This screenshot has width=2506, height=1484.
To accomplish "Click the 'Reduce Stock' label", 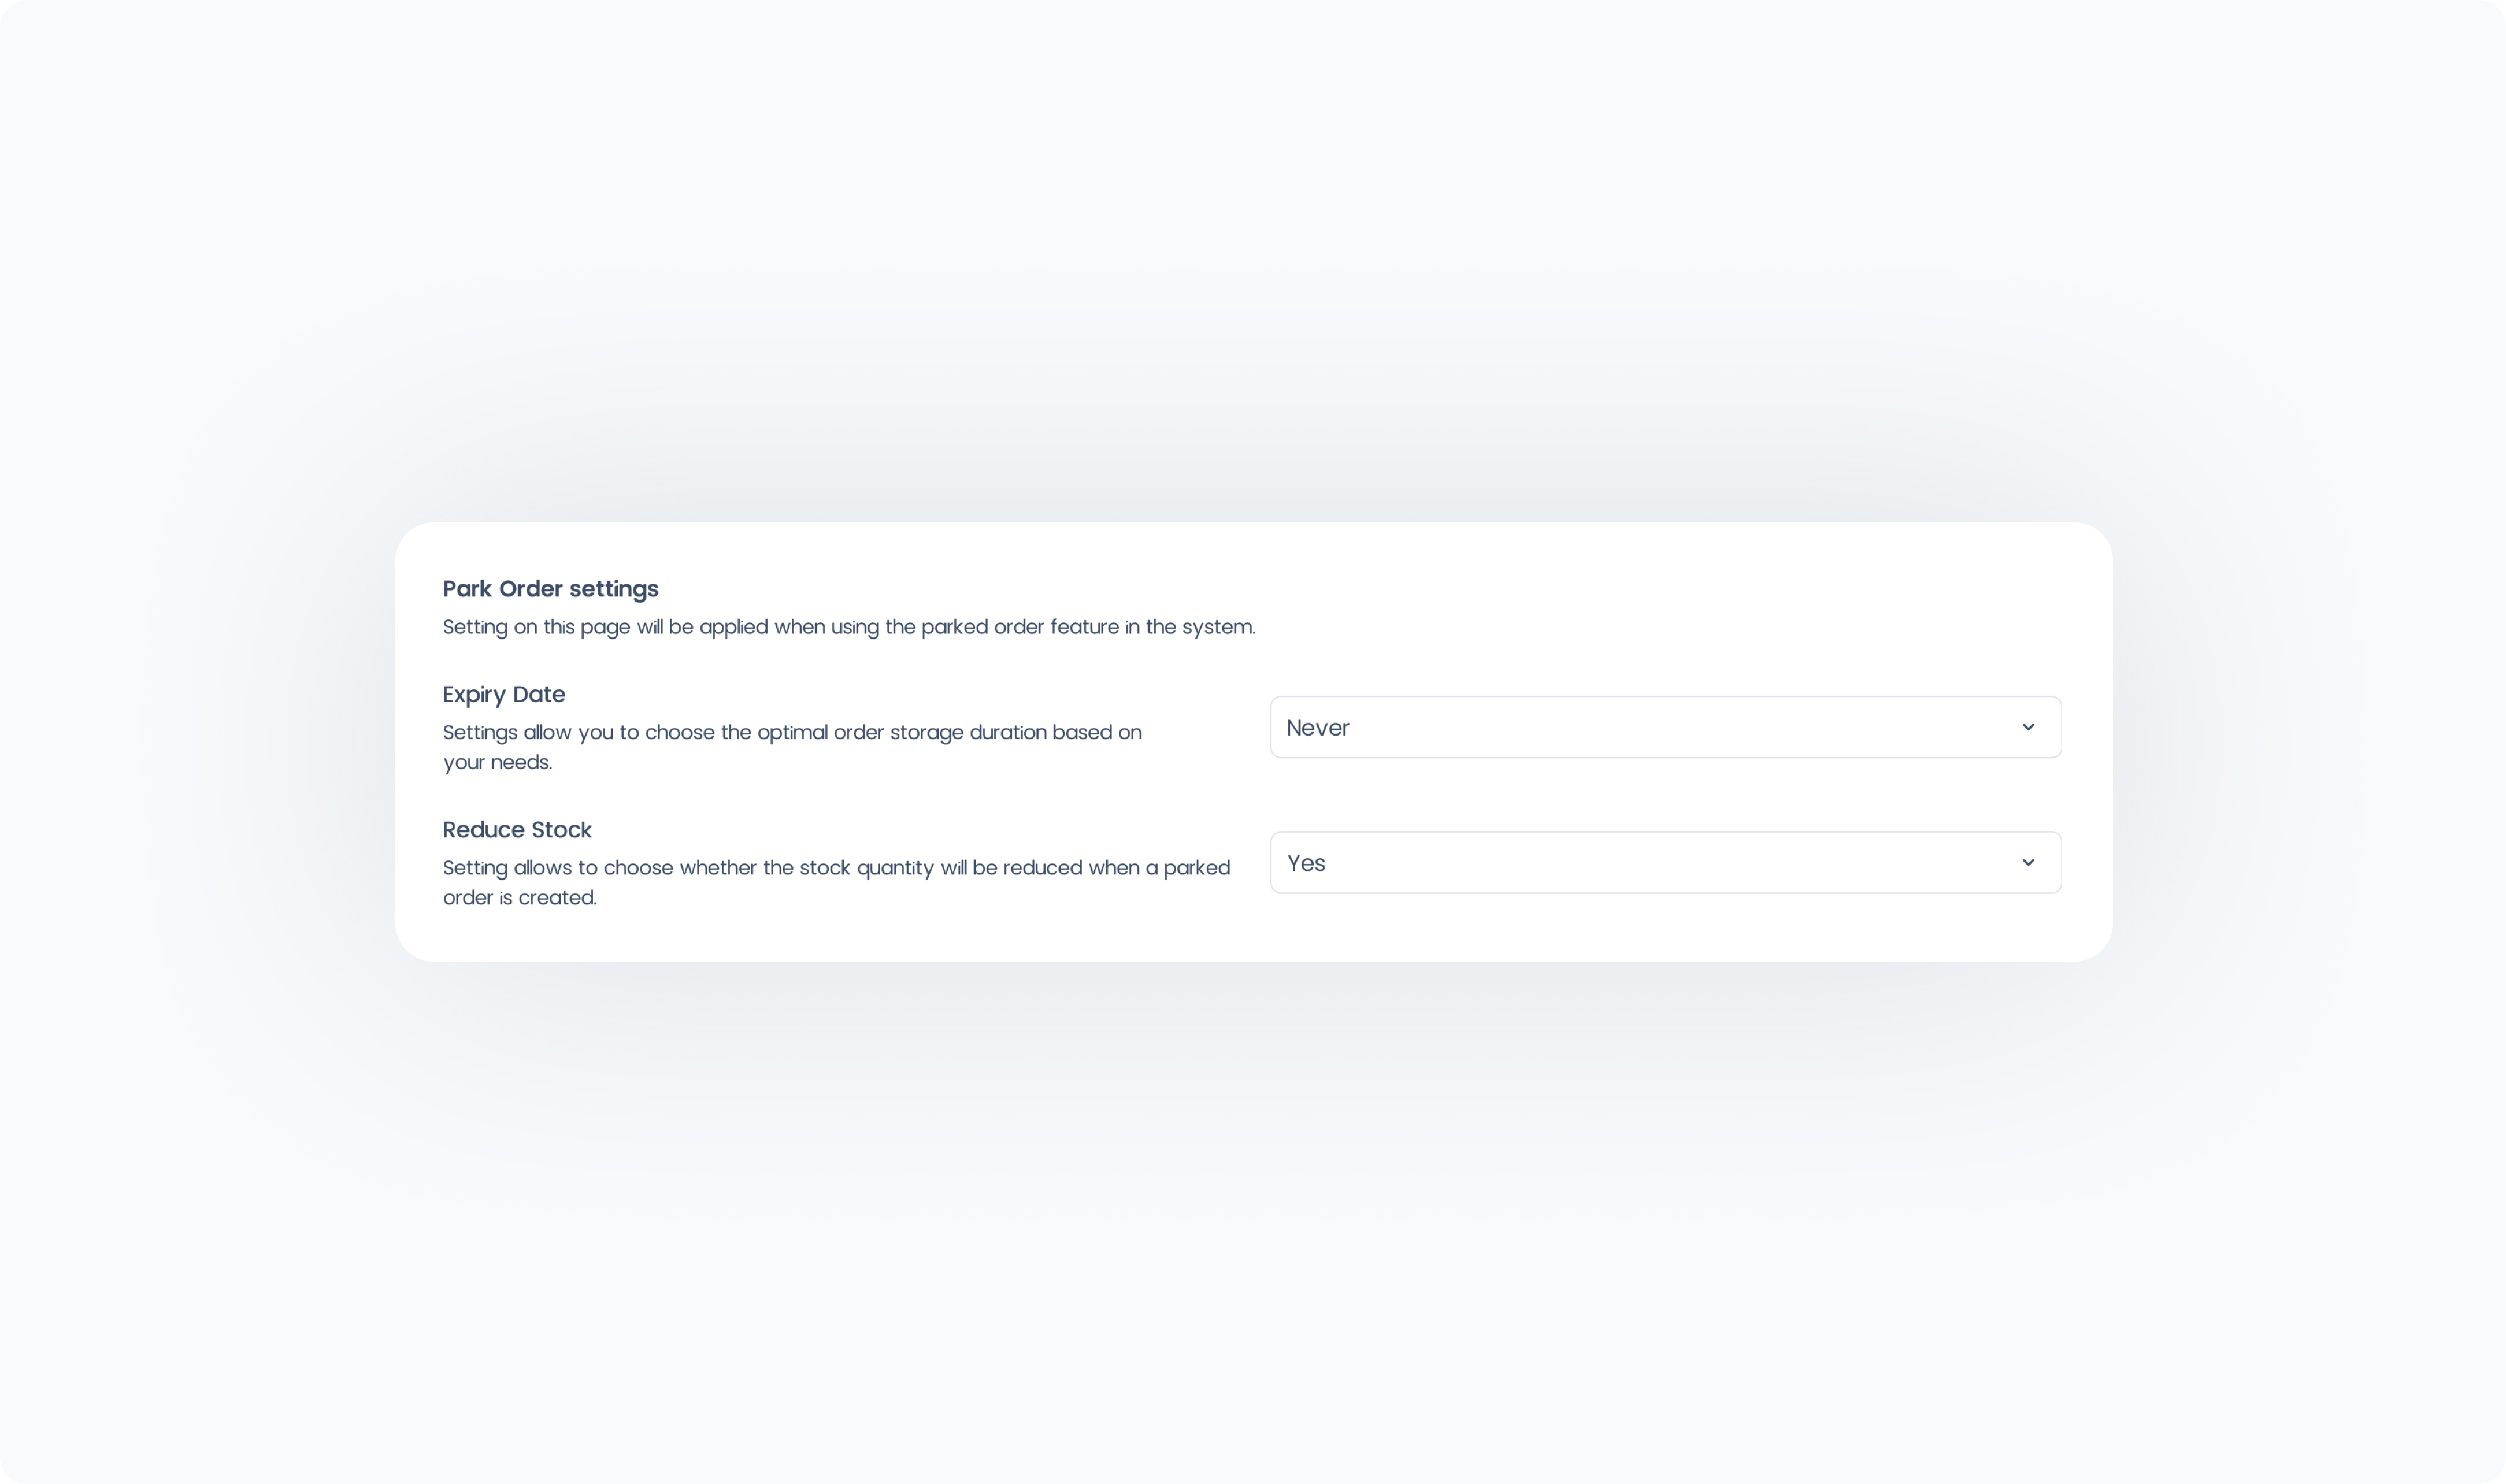I will 517,830.
